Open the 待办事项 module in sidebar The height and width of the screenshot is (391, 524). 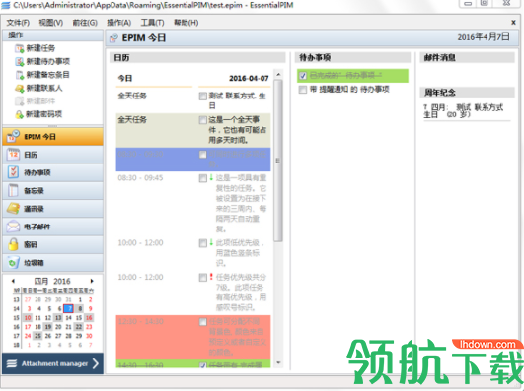[53, 172]
